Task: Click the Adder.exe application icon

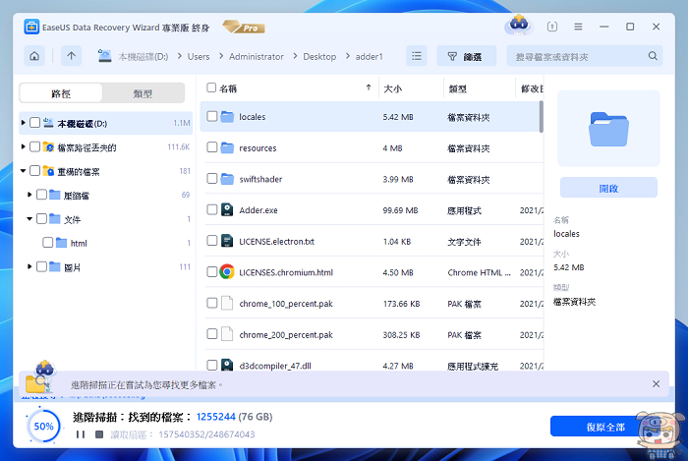Action: click(227, 209)
